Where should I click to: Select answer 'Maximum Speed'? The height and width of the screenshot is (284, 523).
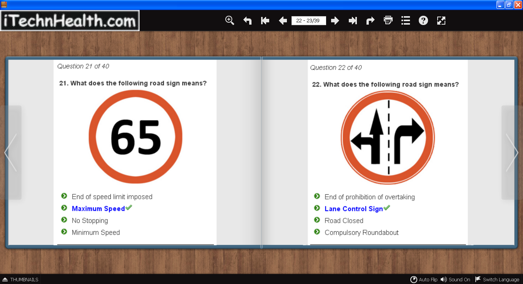[98, 209]
